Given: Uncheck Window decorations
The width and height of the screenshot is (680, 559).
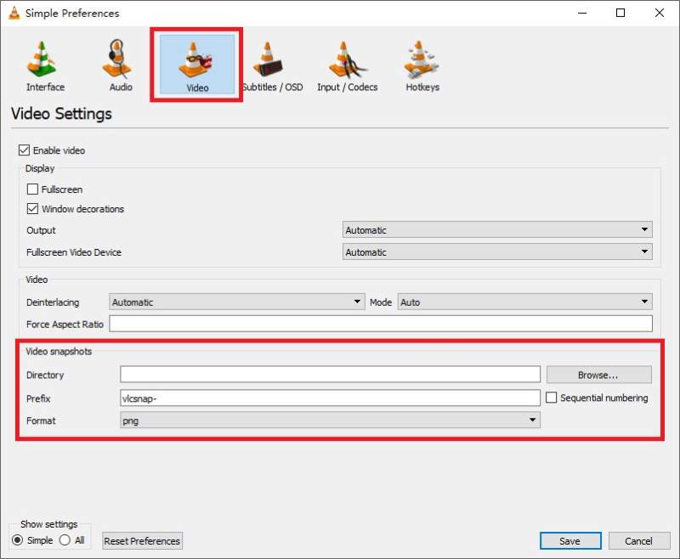Looking at the screenshot, I should [x=32, y=209].
